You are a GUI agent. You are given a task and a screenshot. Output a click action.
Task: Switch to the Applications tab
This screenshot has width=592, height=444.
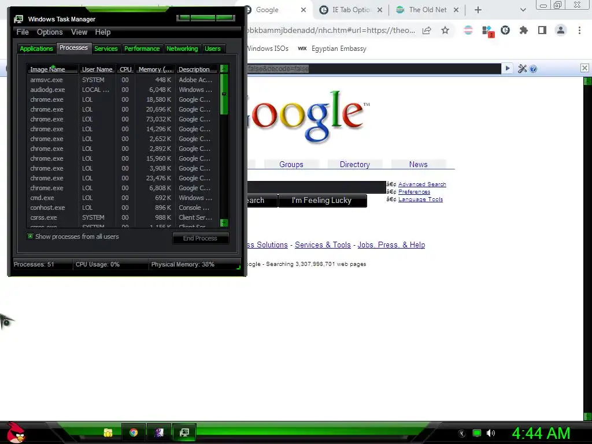coord(36,49)
